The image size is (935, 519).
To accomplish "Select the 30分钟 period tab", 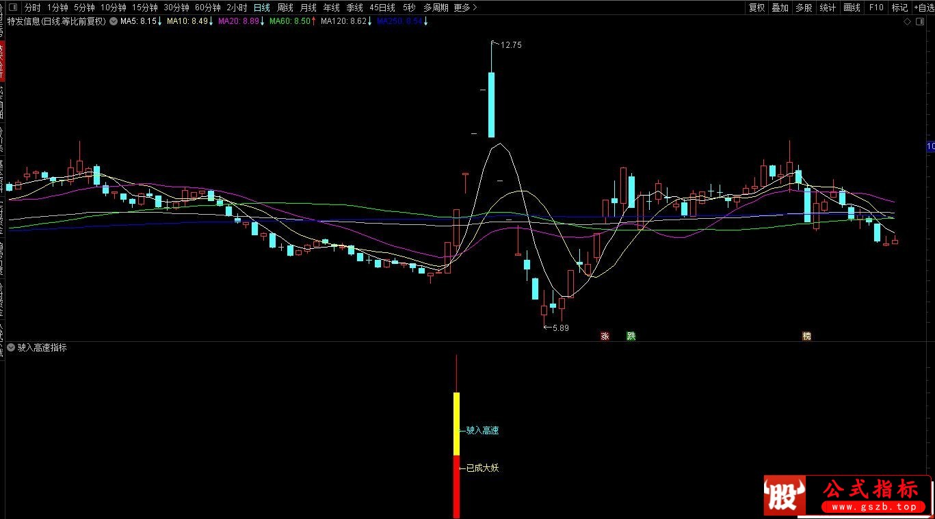I will pyautogui.click(x=176, y=8).
